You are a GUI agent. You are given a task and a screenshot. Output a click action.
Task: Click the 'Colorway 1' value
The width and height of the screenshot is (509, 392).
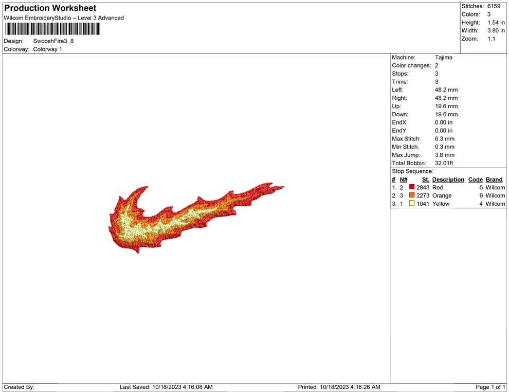point(47,49)
